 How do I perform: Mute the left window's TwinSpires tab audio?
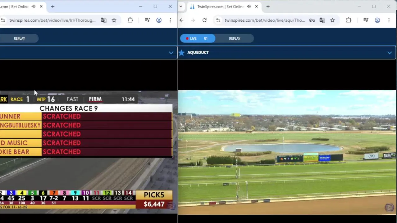tap(34, 7)
